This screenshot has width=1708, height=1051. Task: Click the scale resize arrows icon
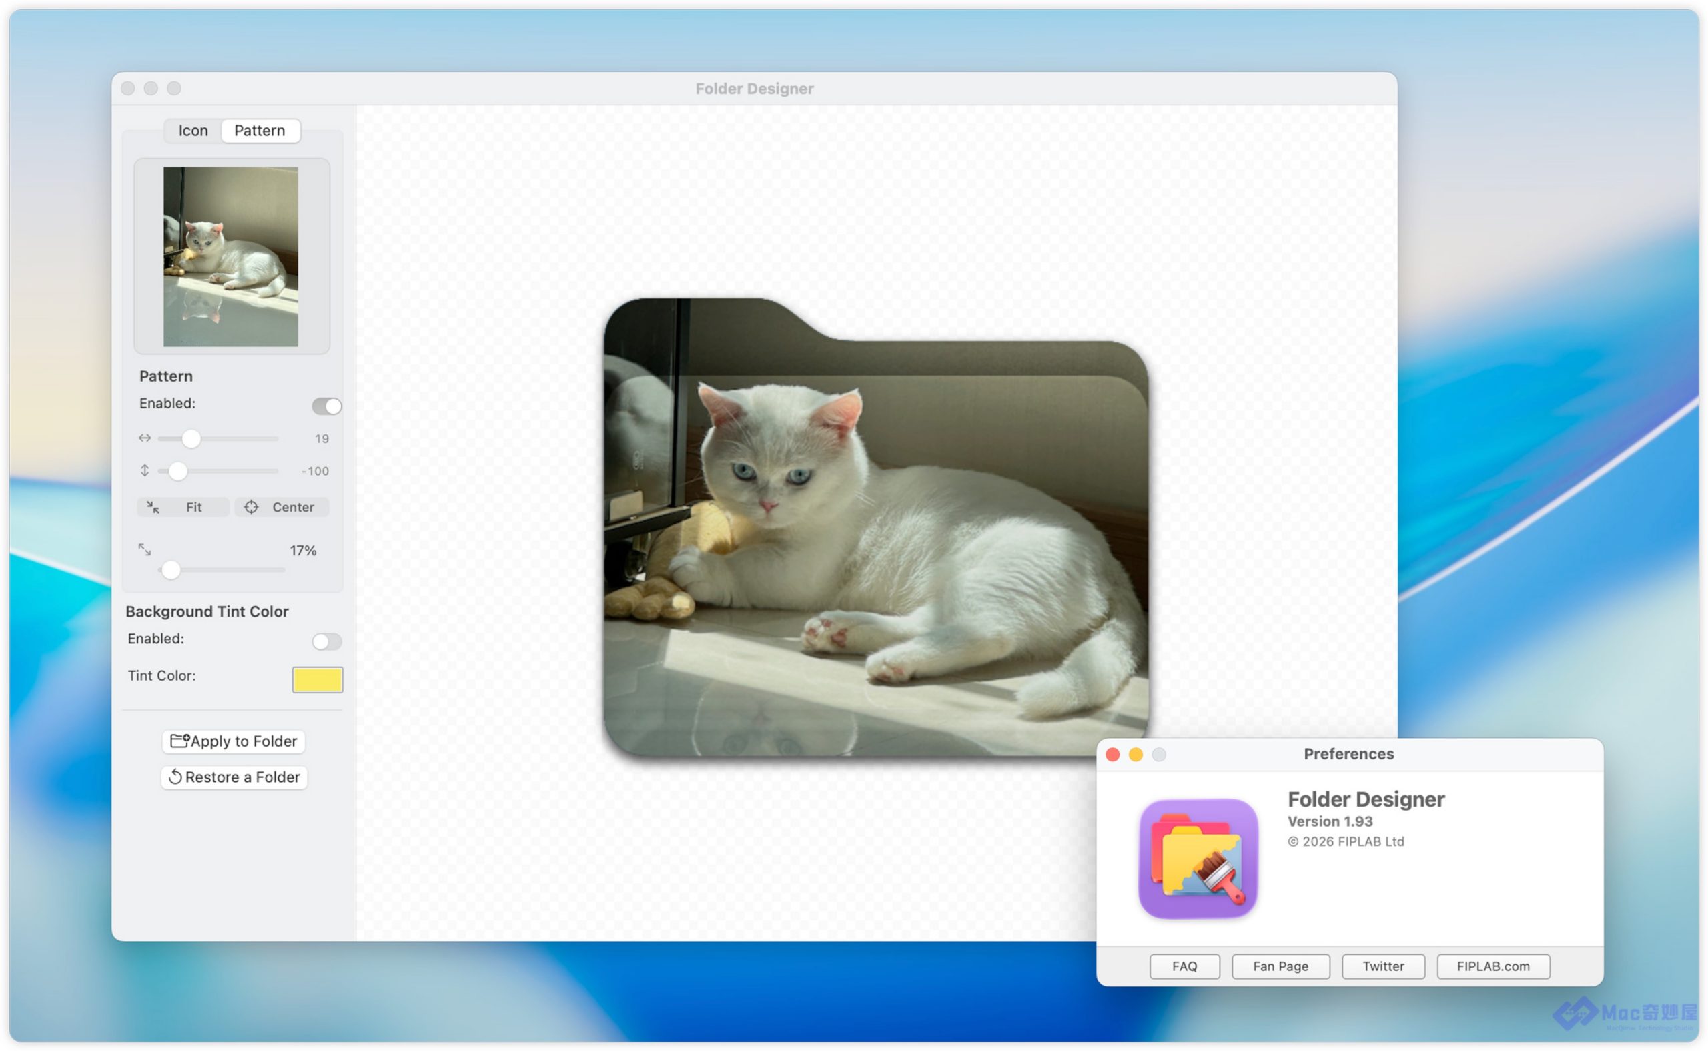click(145, 549)
